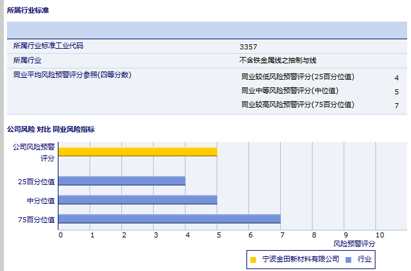Click the blue legend swatch for 行业
This screenshot has height=271, width=411.
click(348, 260)
